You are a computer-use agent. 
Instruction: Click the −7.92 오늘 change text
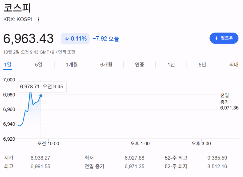coord(106,39)
